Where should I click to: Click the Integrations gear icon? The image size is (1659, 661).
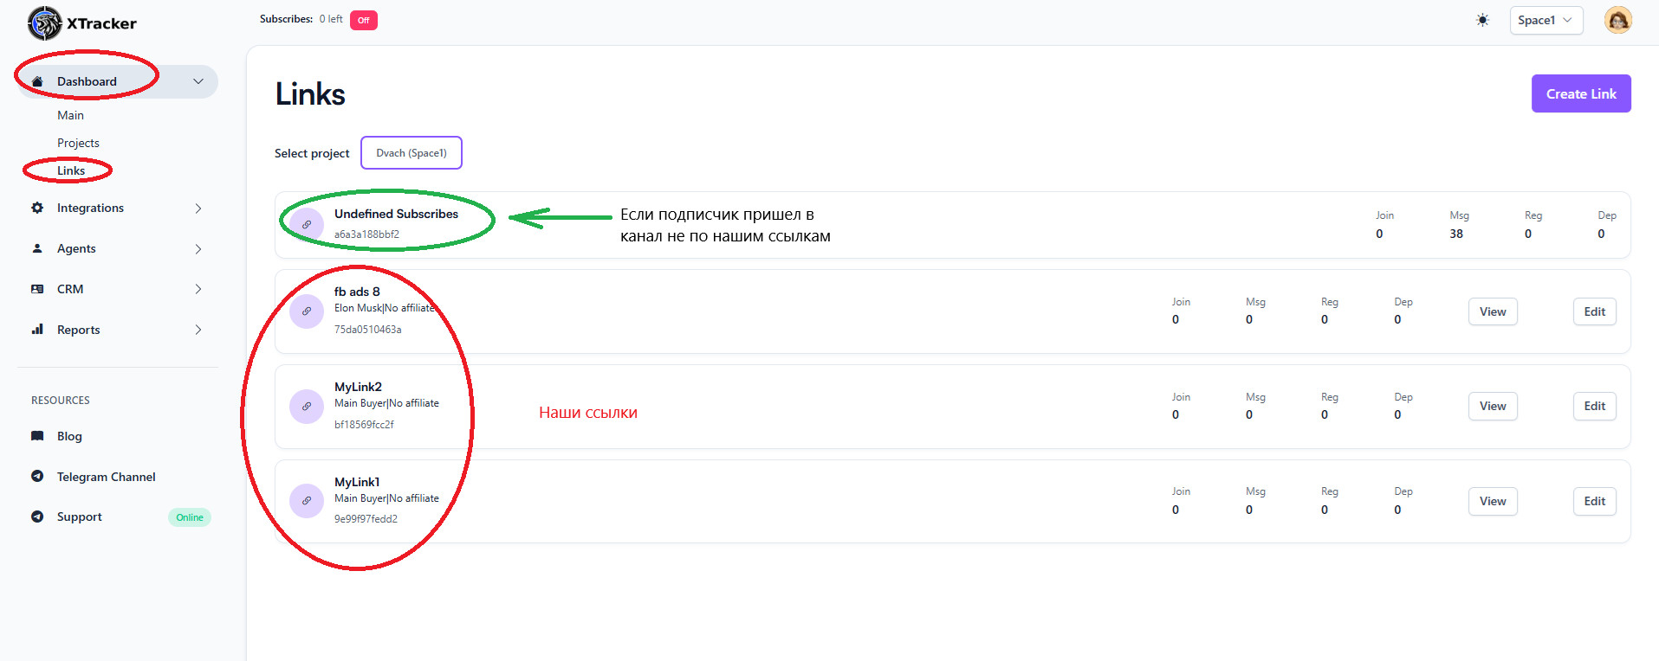point(37,208)
